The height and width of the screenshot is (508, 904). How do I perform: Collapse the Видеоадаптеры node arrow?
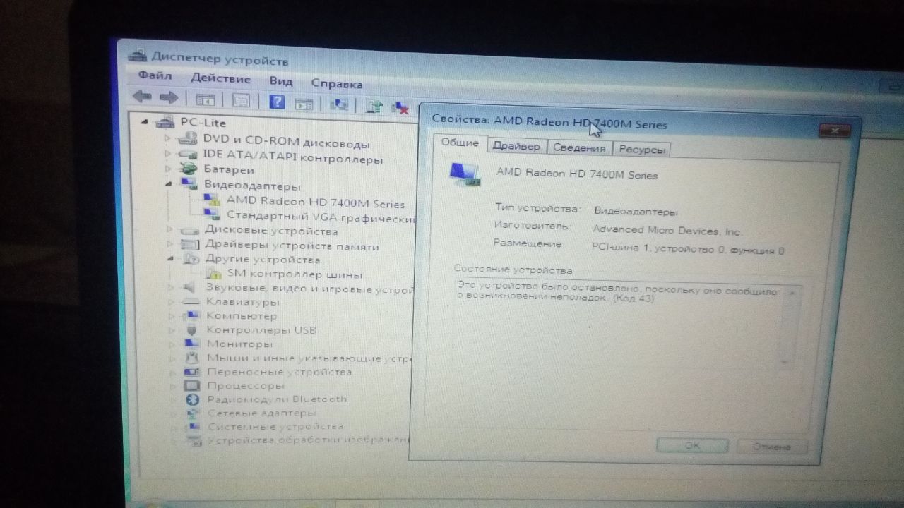tap(169, 183)
